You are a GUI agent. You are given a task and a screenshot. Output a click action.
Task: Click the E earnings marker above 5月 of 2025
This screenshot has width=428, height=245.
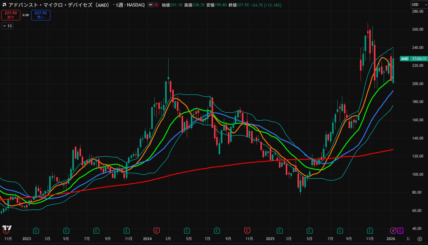coord(309,230)
